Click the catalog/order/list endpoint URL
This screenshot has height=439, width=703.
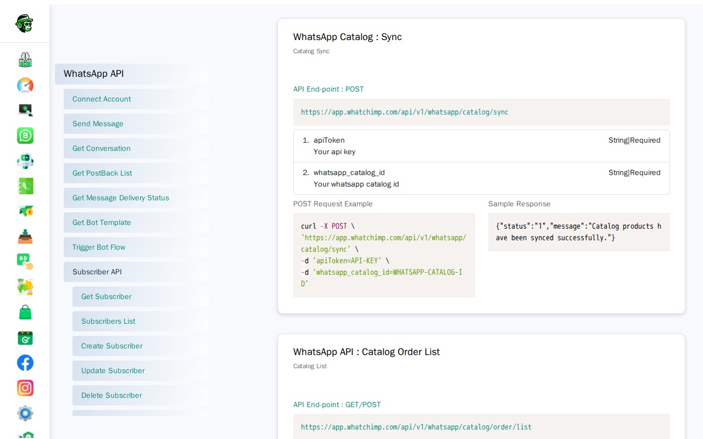[x=416, y=427]
